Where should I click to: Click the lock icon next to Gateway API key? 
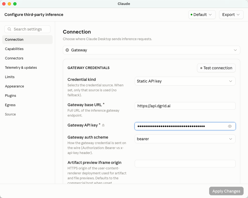point(103,125)
